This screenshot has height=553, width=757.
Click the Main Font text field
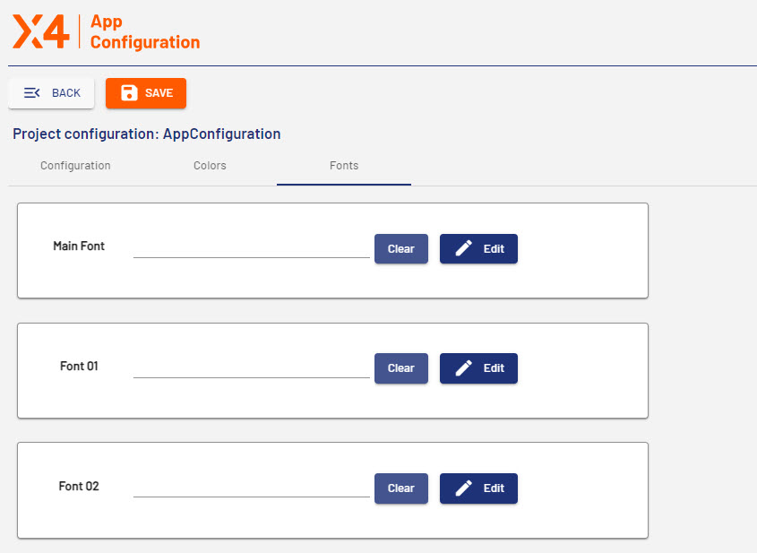pyautogui.click(x=251, y=247)
